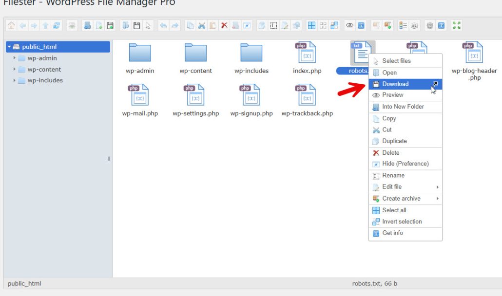Choose Preview in the context menu
502x296 pixels.
[405, 95]
